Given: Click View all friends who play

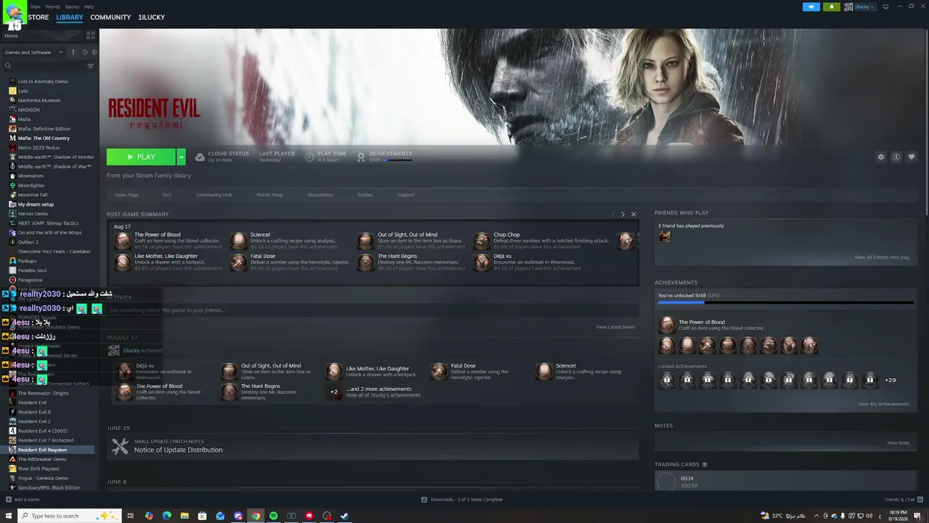Looking at the screenshot, I should tap(882, 257).
